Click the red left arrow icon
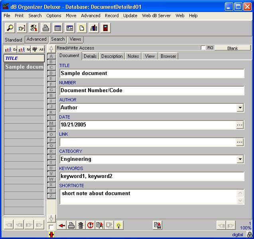 click(62, 225)
